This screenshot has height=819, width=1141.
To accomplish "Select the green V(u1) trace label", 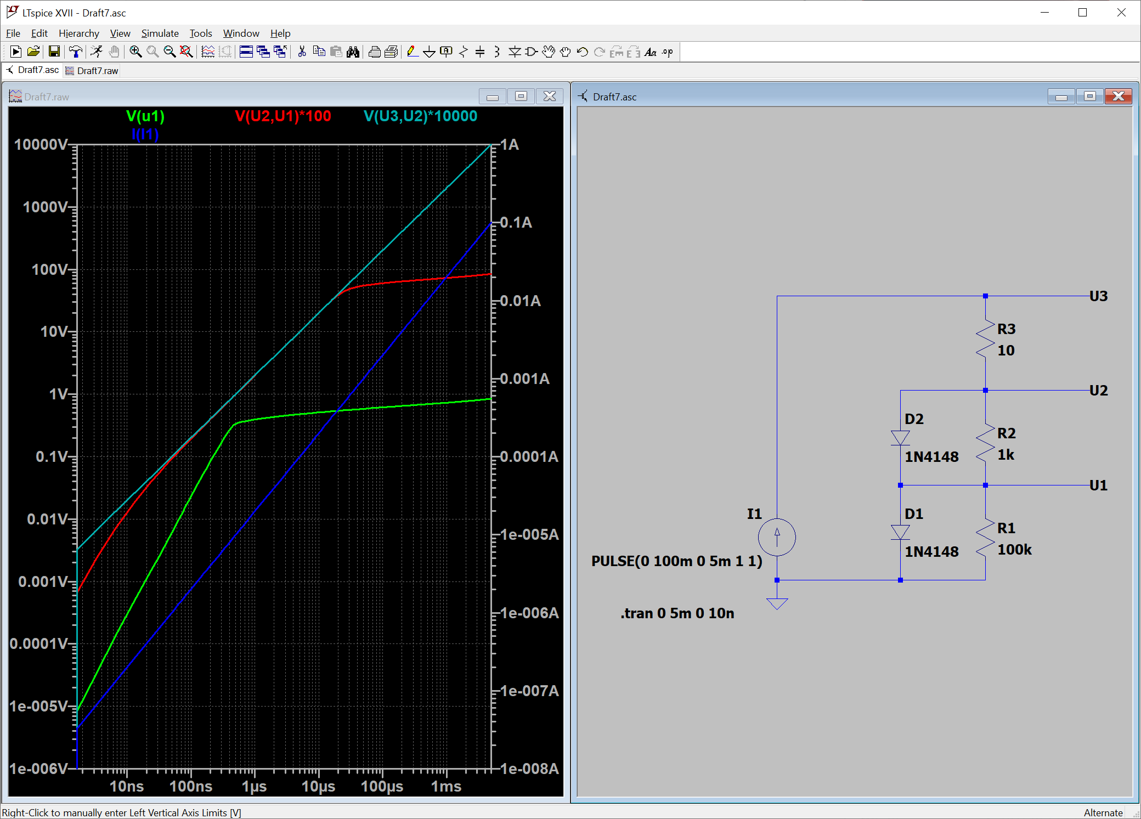I will coord(145,116).
